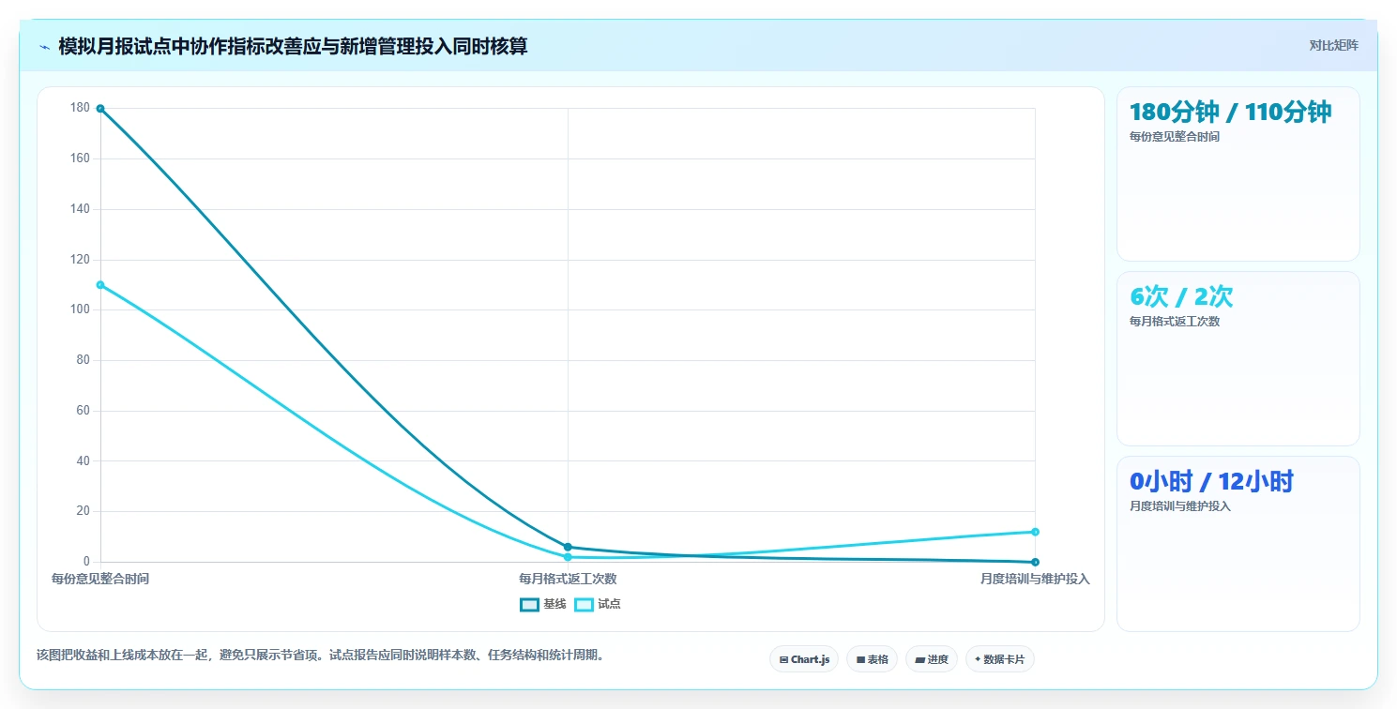Click 基线 point at 月度培训与维护投入
The image size is (1397, 709).
coord(1035,562)
